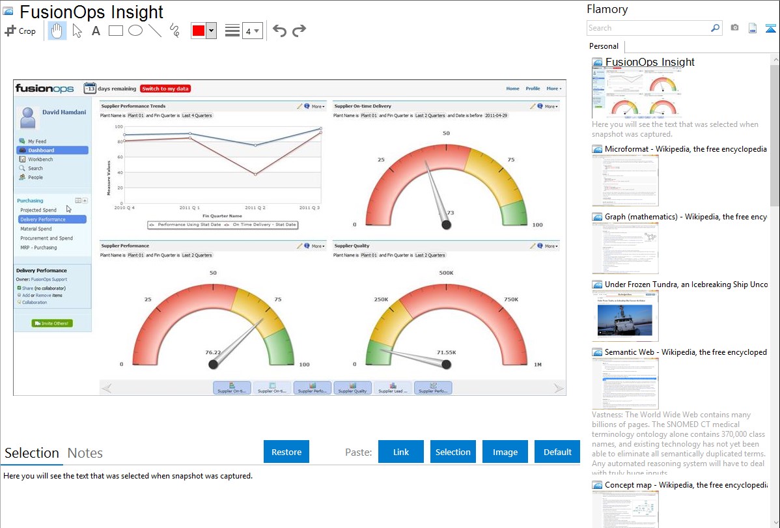Viewport: 780px width, 528px height.
Task: Click the magnifier in Flamory search
Action: pos(715,28)
